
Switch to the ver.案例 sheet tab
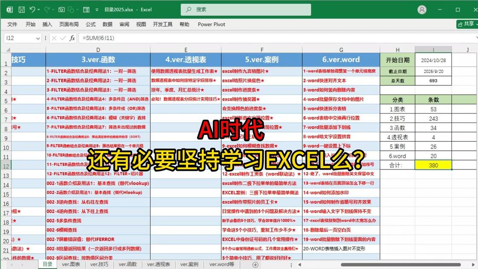189,264
